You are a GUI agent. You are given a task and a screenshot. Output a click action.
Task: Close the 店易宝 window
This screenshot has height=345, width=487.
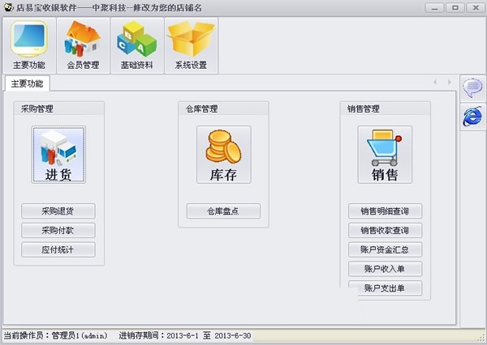pyautogui.click(x=476, y=8)
